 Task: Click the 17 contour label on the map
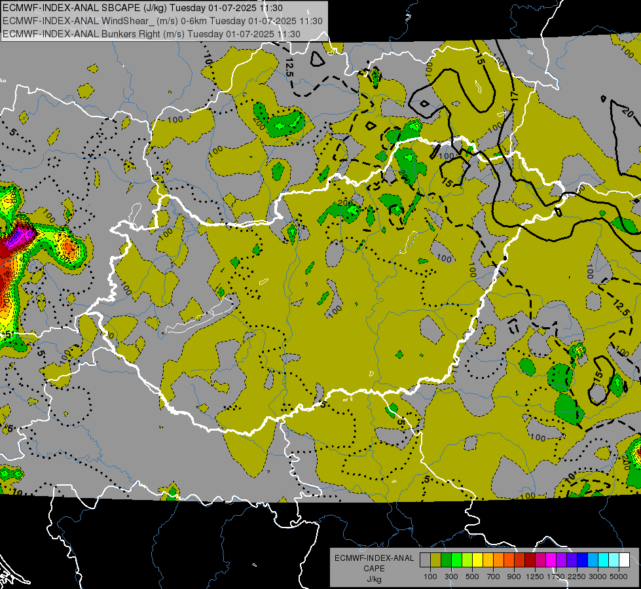click(x=514, y=96)
